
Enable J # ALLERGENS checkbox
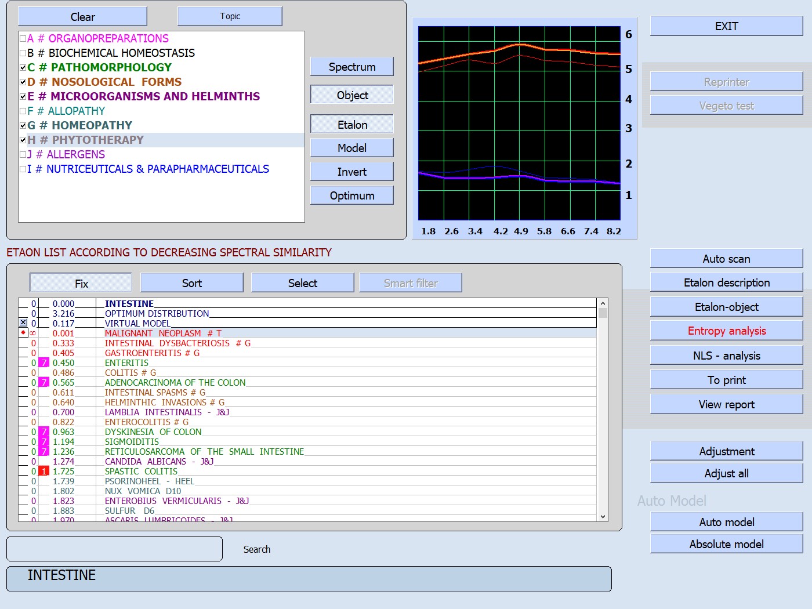click(x=23, y=155)
